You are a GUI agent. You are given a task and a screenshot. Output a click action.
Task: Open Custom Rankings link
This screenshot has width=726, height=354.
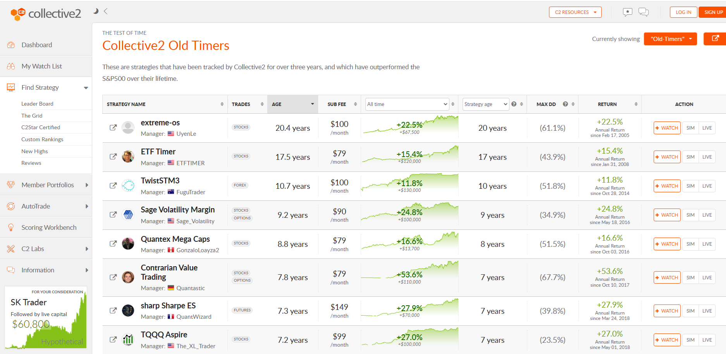coord(42,139)
